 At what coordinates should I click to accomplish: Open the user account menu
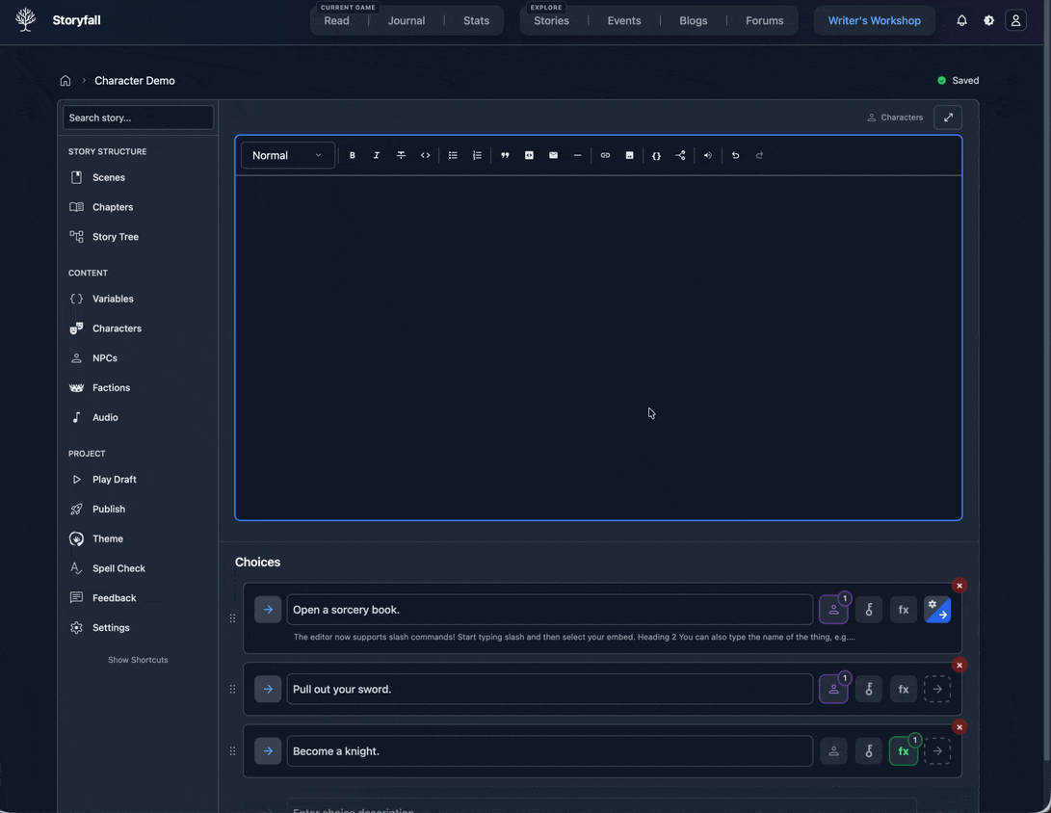click(x=1015, y=20)
